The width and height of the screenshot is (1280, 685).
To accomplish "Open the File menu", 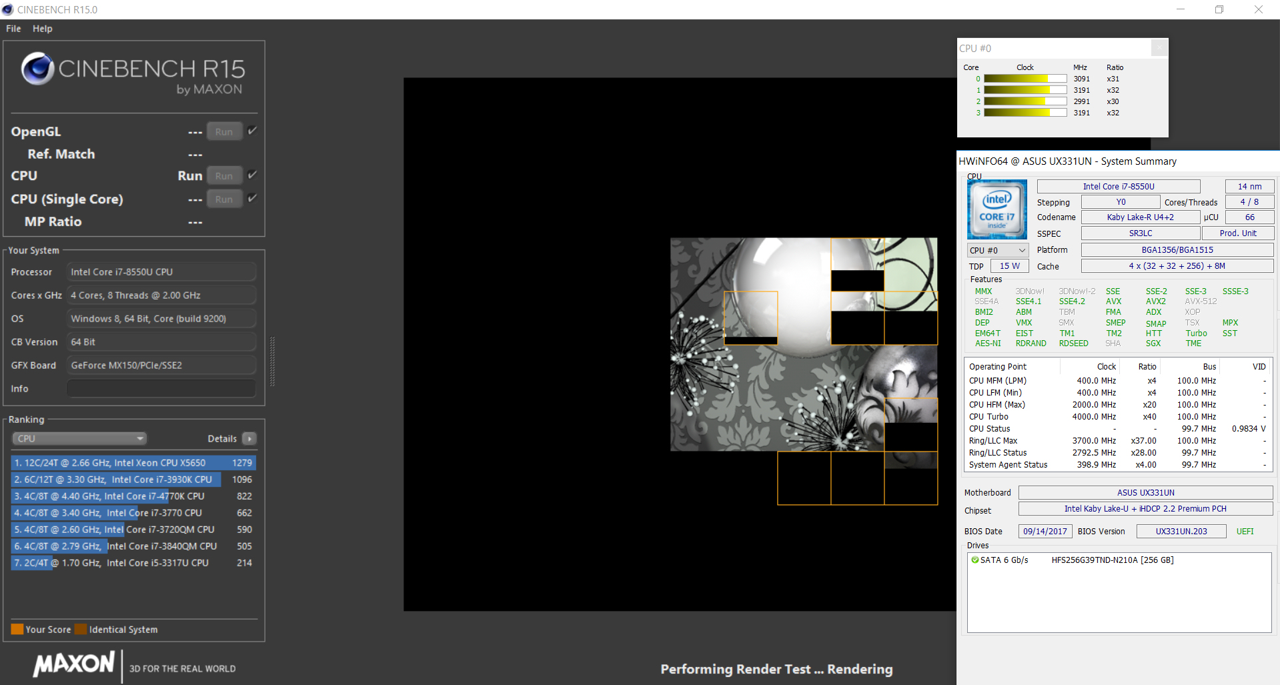I will (x=13, y=29).
